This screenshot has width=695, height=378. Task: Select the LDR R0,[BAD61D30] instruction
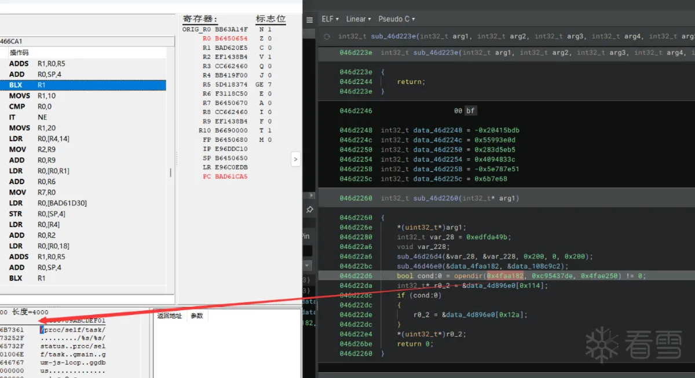[83, 203]
